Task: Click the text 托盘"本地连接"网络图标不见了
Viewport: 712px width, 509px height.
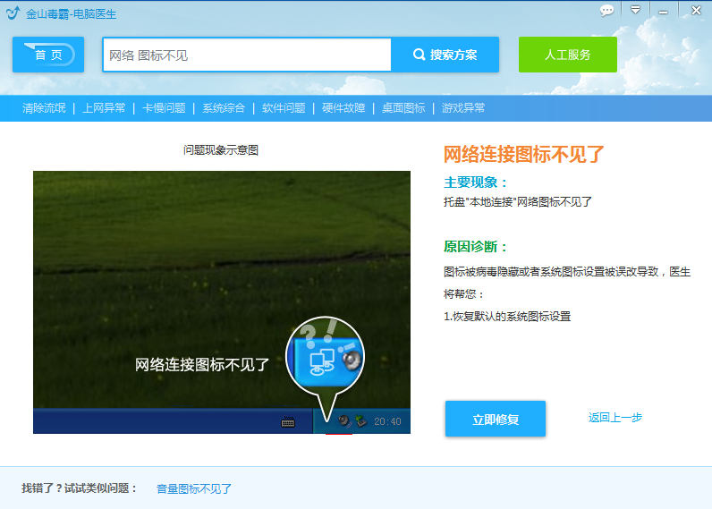Action: point(518,202)
